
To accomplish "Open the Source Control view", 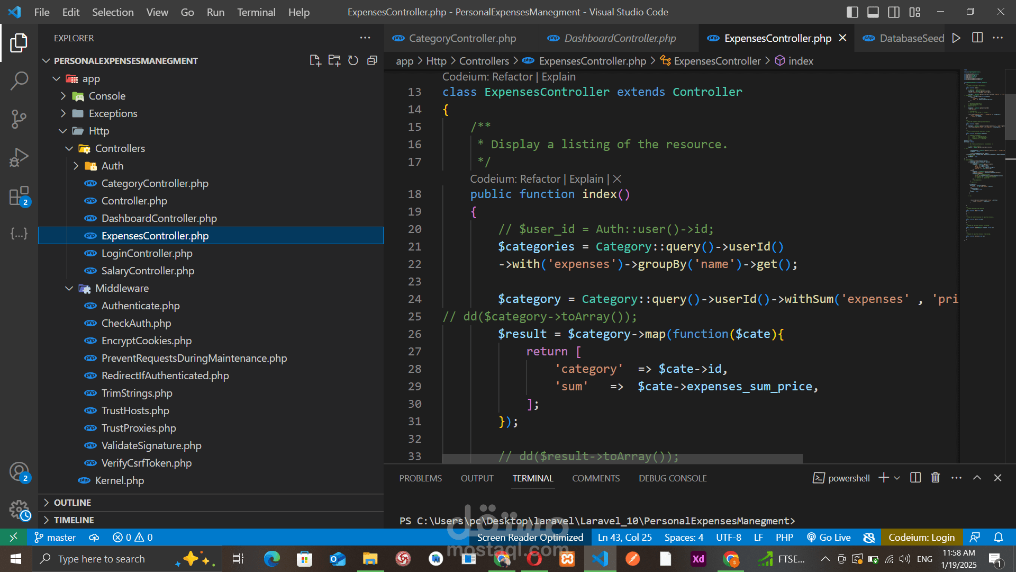I will [19, 119].
